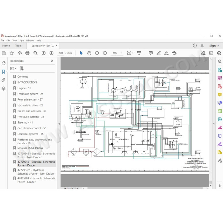Open Electrical systems - 55 bookmark
The width and height of the screenshot is (223, 223).
[31, 134]
